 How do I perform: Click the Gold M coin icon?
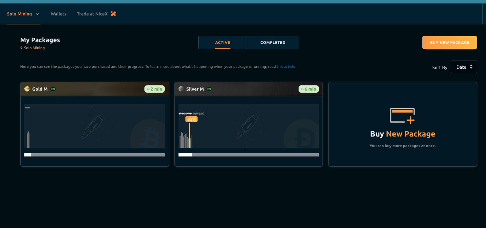27,89
